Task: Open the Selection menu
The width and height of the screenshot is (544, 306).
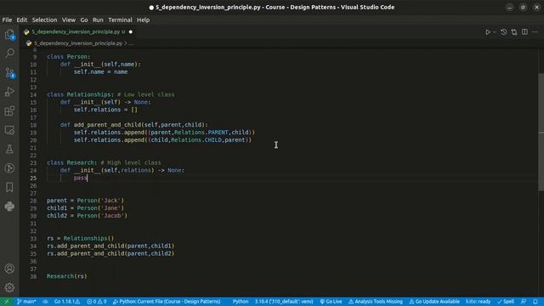Action: (44, 20)
